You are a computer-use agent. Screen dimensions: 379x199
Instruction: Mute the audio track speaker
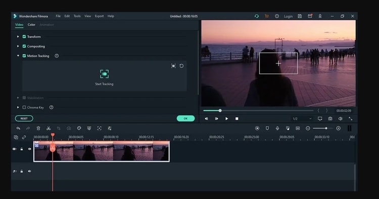29,171
